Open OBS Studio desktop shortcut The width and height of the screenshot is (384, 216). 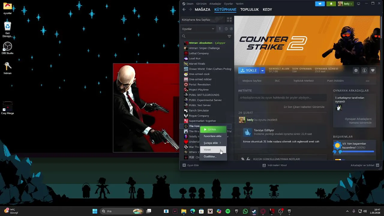pos(7,48)
